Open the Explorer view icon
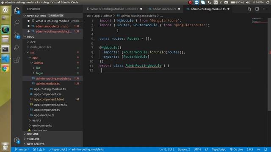271x152 pixels. click(17, 11)
